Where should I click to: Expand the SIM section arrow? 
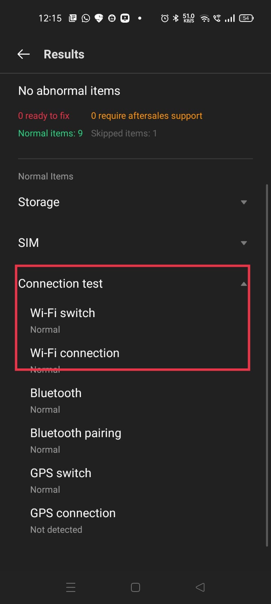point(244,243)
